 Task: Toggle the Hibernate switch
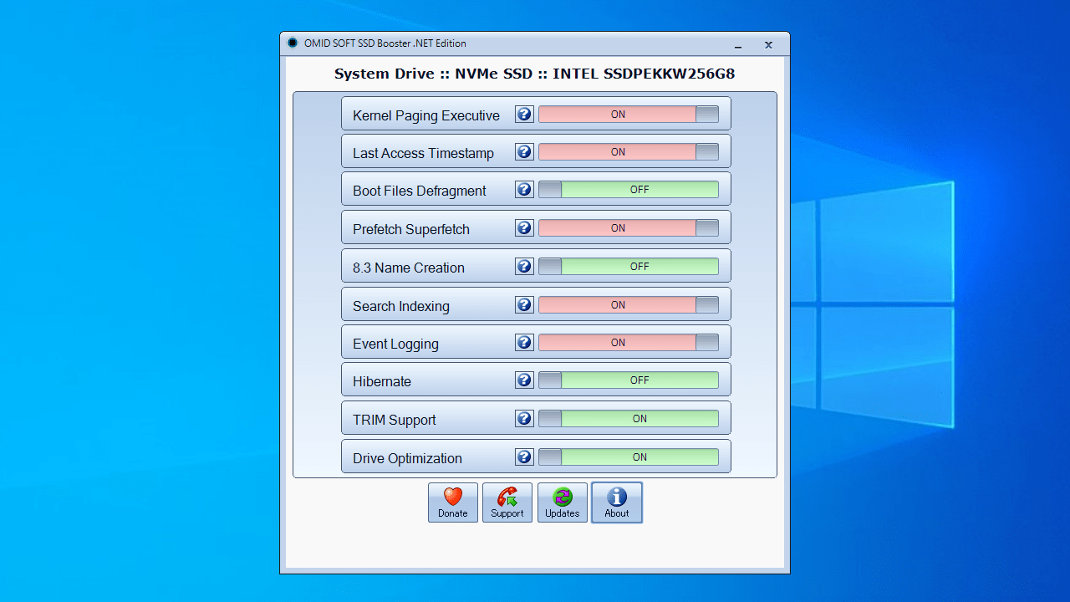(x=629, y=380)
